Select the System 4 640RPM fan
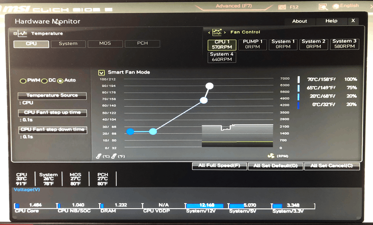 pyautogui.click(x=222, y=57)
